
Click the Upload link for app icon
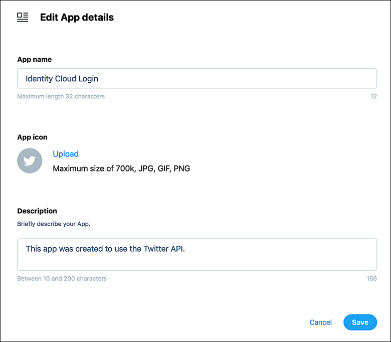[66, 154]
